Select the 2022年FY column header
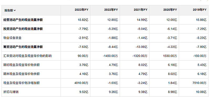 tap(111, 10)
